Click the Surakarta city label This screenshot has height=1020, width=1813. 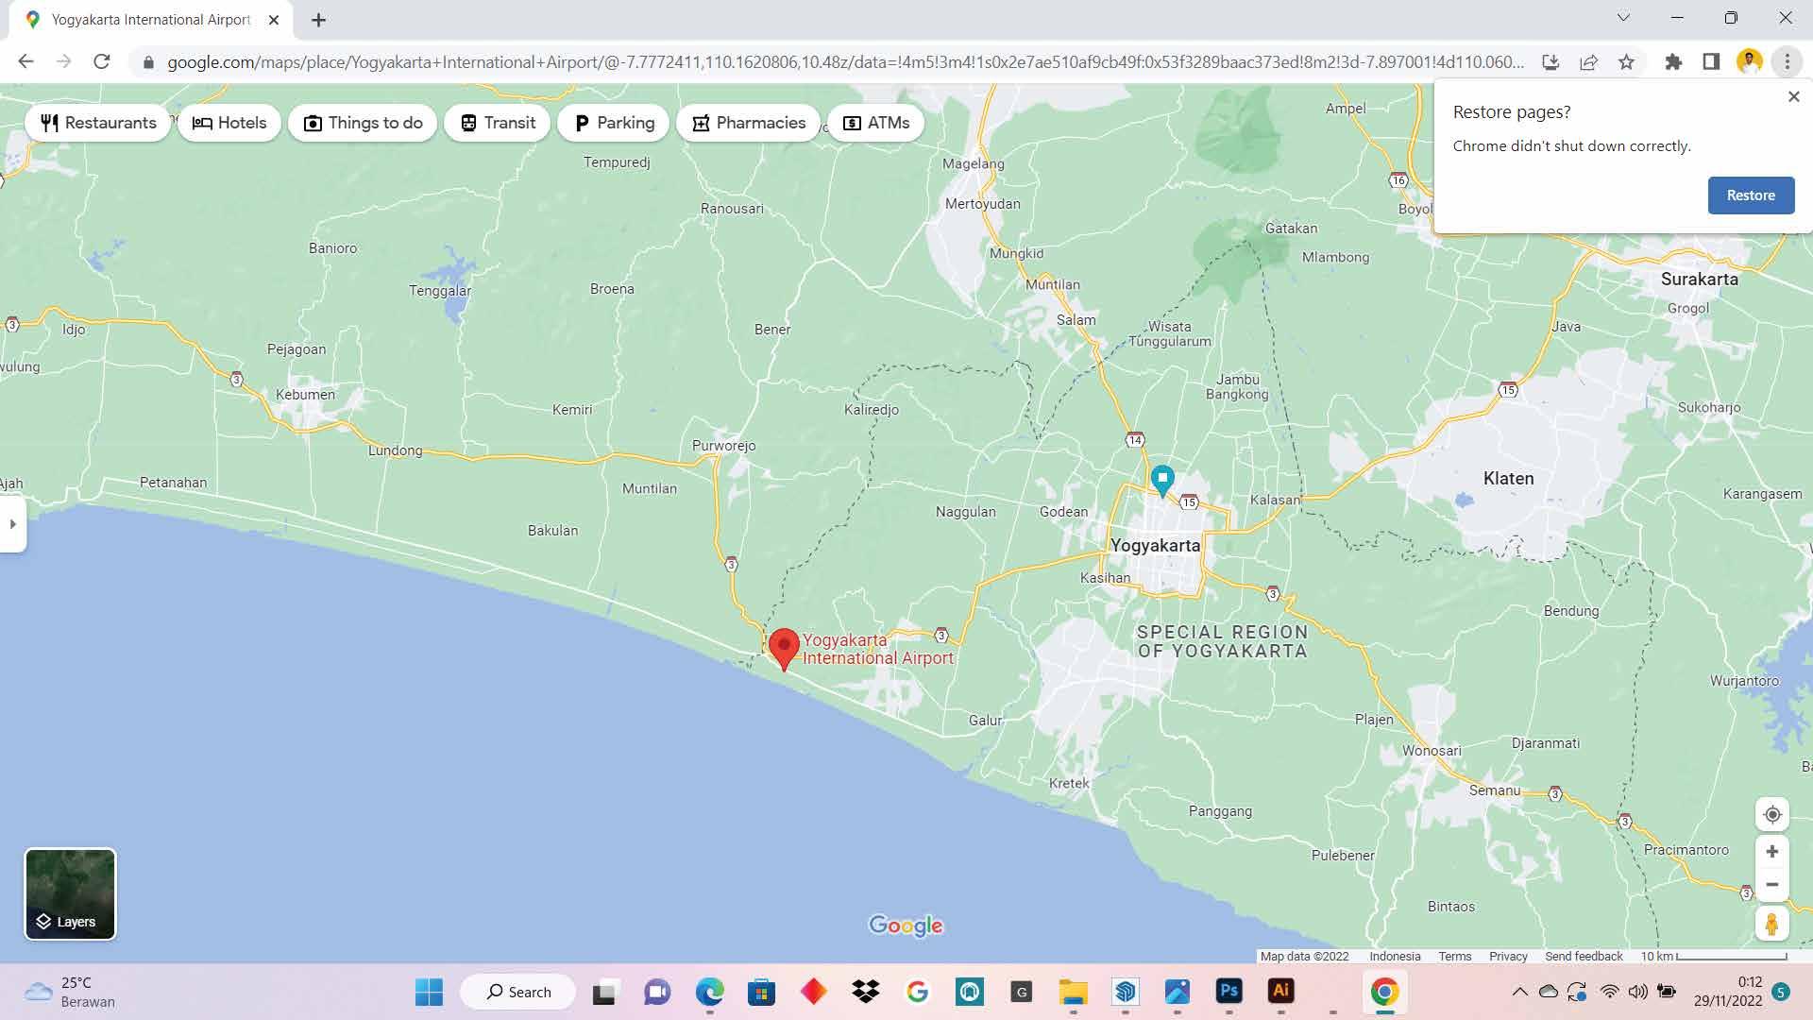point(1699,279)
